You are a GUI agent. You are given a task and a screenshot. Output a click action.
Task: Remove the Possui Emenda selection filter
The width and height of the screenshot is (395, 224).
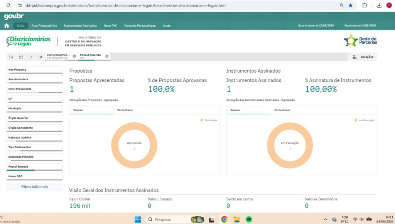[x=107, y=56]
